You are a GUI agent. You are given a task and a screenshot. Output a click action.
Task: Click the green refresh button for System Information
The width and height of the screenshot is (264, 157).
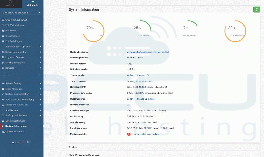click(257, 9)
